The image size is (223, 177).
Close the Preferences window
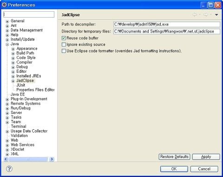218,5
